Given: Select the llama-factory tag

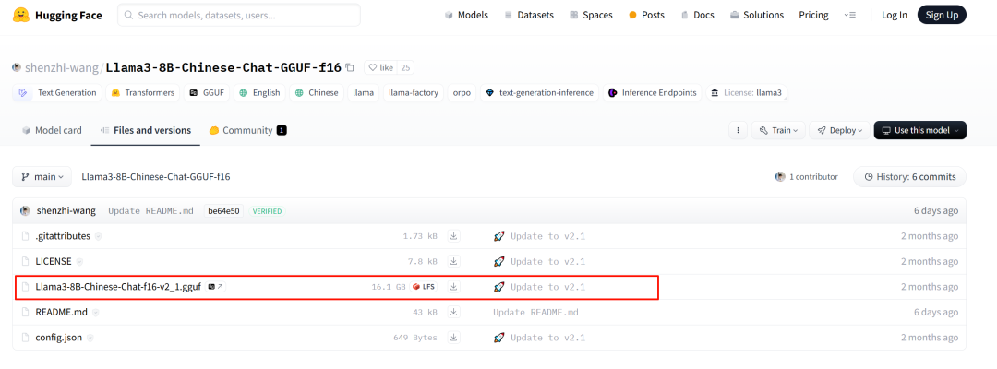Looking at the screenshot, I should [414, 93].
